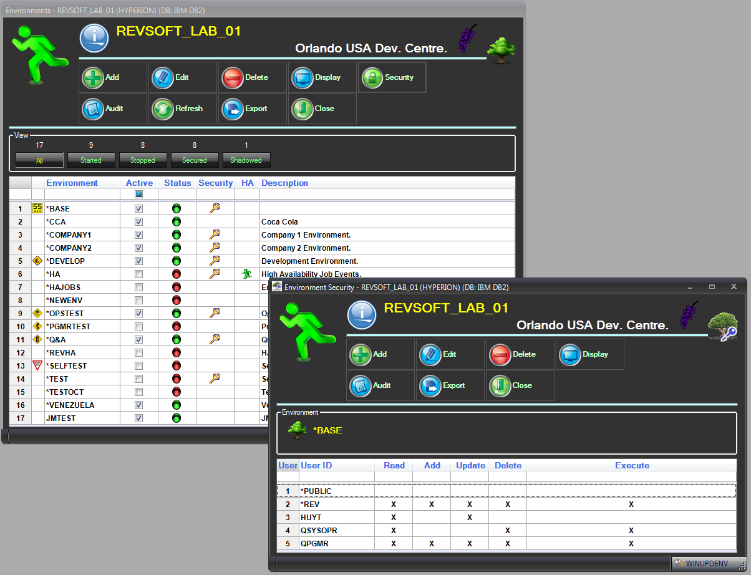Click the Active column filter box
The image size is (751, 575).
click(139, 194)
